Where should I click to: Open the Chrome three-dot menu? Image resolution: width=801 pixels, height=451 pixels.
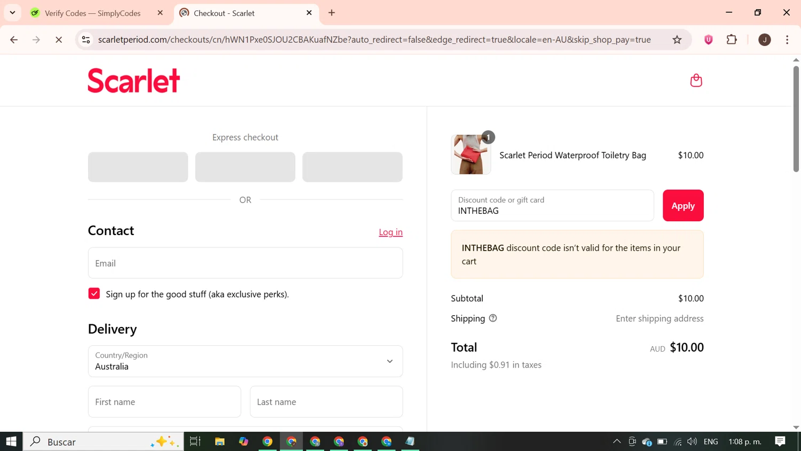click(787, 40)
